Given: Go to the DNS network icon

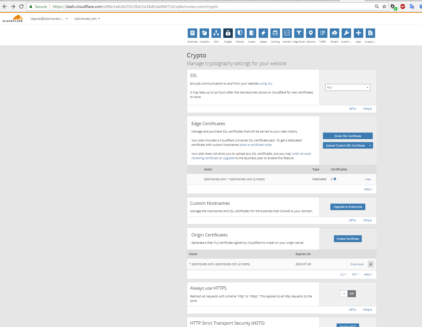Looking at the screenshot, I should pos(216,33).
